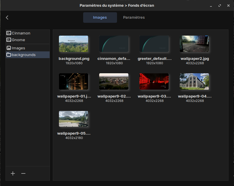Set wallpaper9-01 as background
Viewport: 234px width, 186px height.
[x=74, y=81]
